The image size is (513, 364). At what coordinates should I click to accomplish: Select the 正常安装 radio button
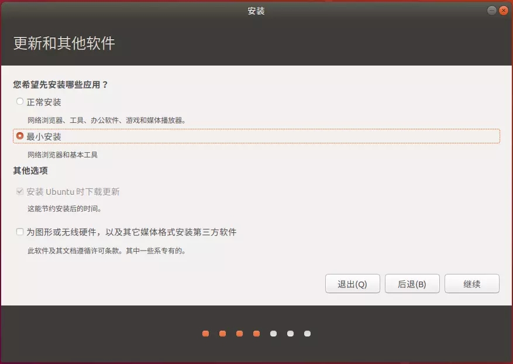pyautogui.click(x=20, y=102)
